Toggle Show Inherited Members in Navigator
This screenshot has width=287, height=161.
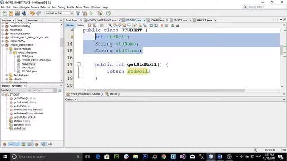point(4,144)
